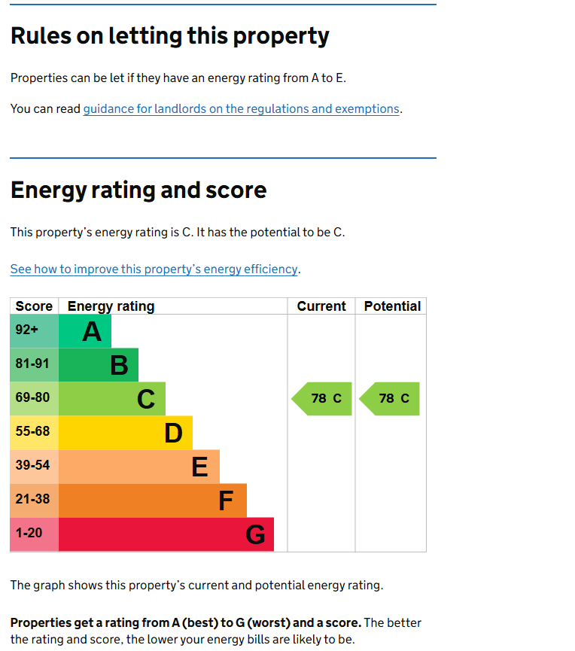
Task: Open the guidance for landlords link
Action: tap(241, 109)
